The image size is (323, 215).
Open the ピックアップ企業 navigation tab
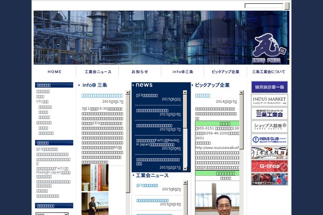(x=226, y=71)
